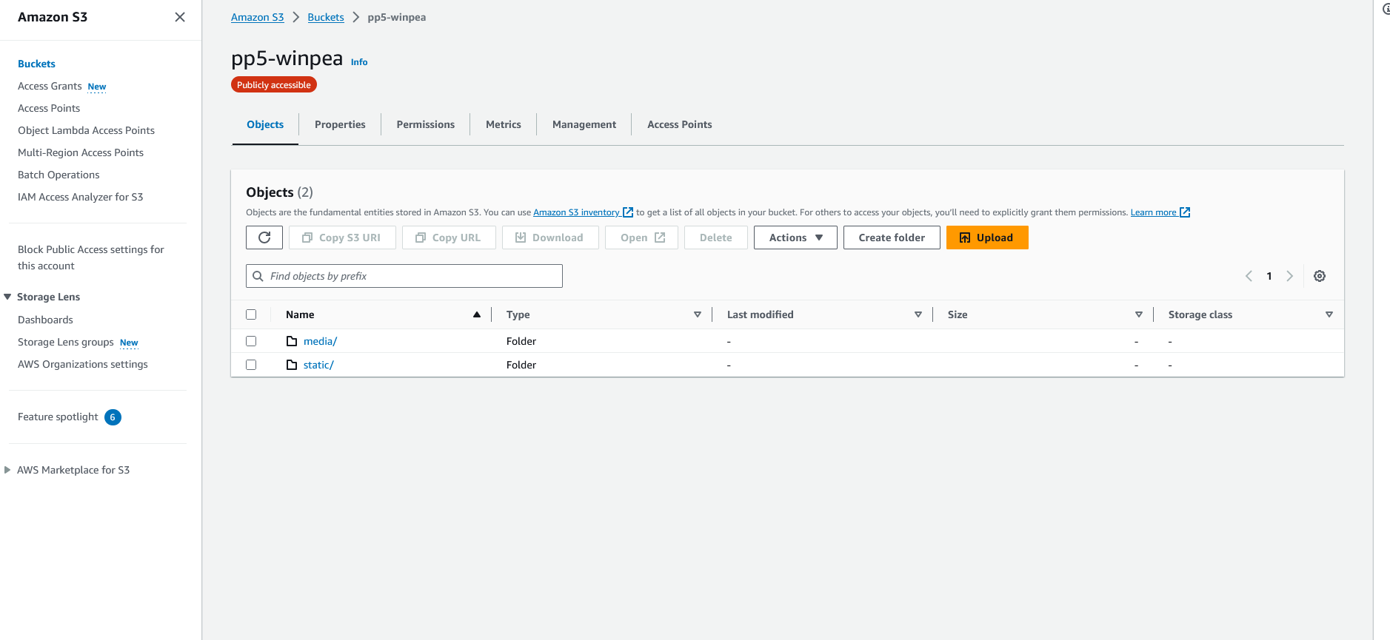Switch to the Management tab
The image size is (1390, 640).
point(584,124)
